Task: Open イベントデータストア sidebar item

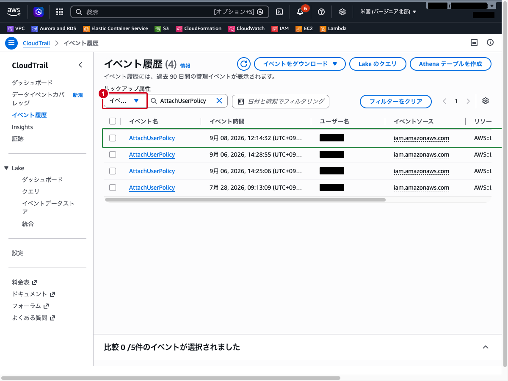Action: tap(48, 207)
